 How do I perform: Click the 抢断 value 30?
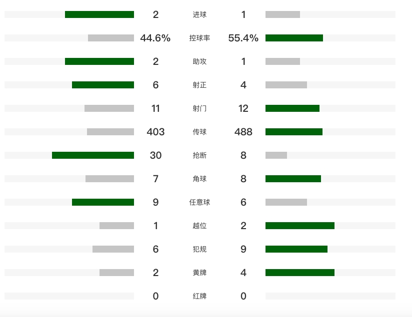coord(155,155)
